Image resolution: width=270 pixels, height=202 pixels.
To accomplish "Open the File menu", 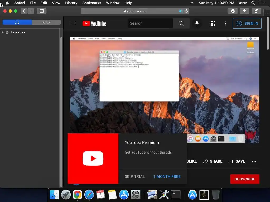I will point(33,3).
